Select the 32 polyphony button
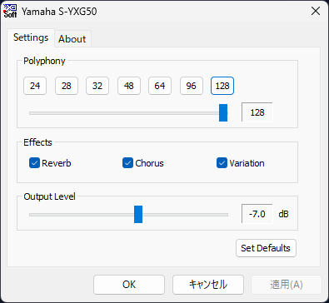329x303 pixels. pos(97,86)
